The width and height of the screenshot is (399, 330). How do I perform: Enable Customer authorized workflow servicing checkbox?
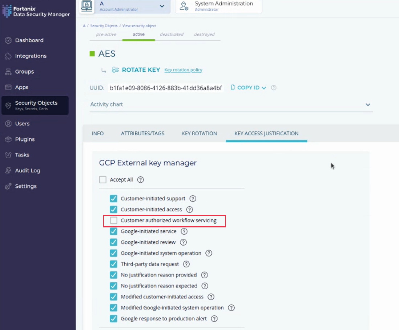coord(114,220)
